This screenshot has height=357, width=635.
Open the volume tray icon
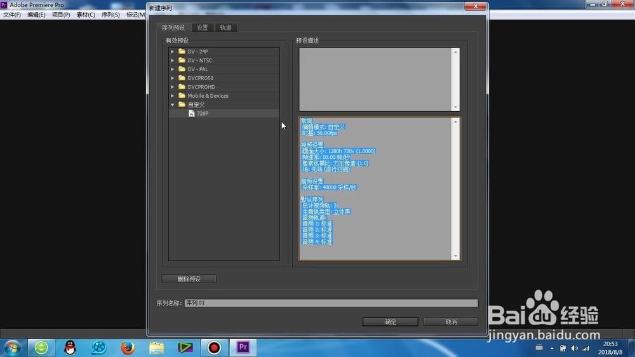pos(574,349)
